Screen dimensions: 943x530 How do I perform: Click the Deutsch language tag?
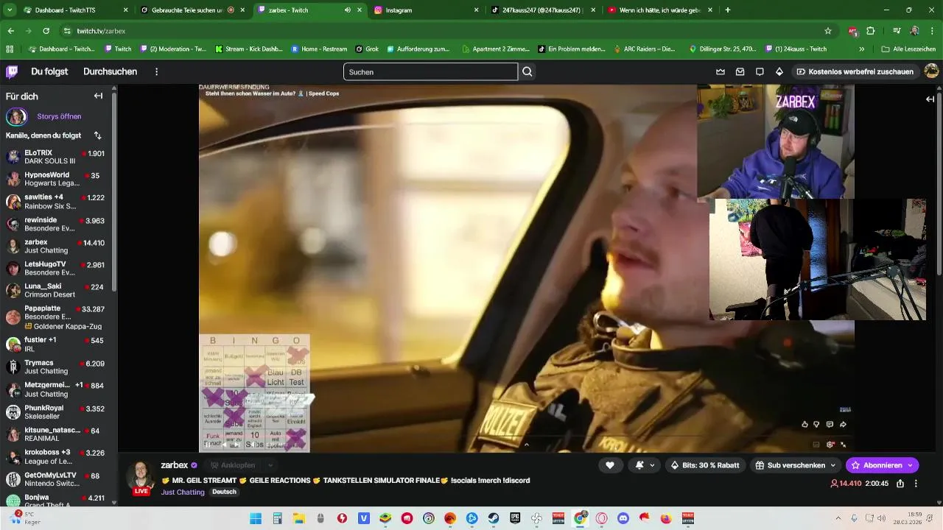click(x=225, y=492)
